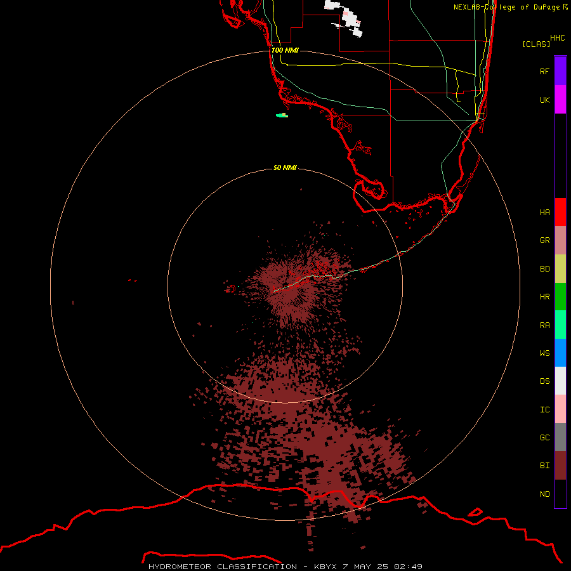Click the 50 NMI range ring label
This screenshot has width=571, height=571.
pos(285,167)
